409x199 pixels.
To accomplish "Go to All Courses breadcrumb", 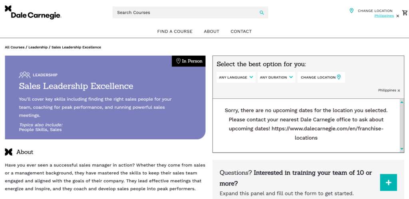I will [x=15, y=47].
